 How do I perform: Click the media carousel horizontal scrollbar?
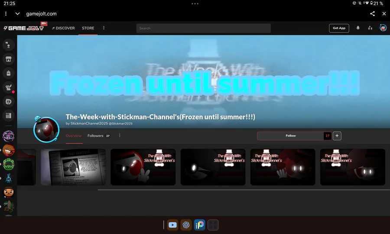coord(244,190)
